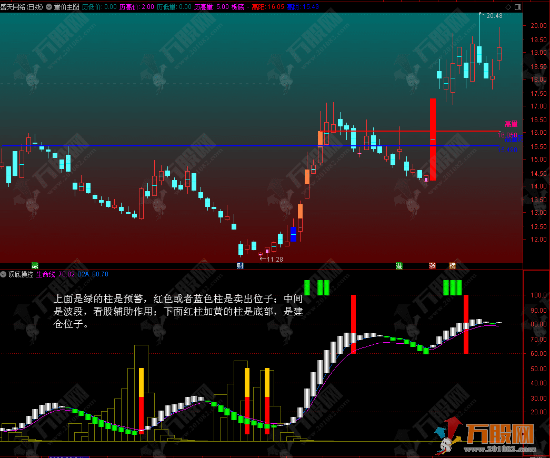Click the red 高量 line label
Image resolution: width=550 pixels, height=458 pixels.
coord(511,124)
